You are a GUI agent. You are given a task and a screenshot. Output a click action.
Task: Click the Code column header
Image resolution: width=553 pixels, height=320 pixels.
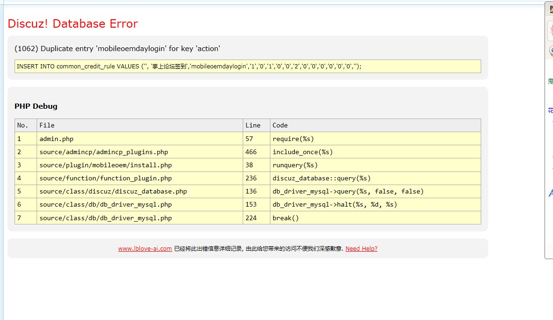pyautogui.click(x=375, y=125)
